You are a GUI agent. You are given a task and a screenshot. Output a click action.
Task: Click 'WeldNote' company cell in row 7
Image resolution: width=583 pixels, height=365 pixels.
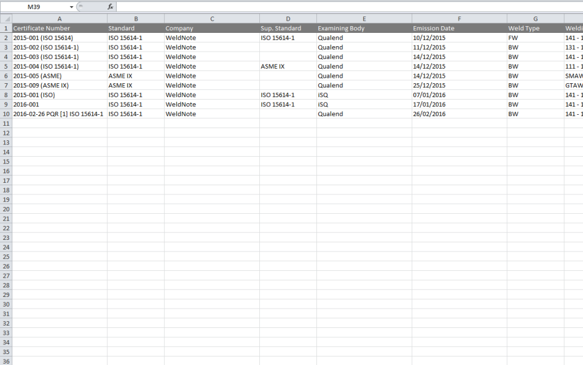click(212, 85)
